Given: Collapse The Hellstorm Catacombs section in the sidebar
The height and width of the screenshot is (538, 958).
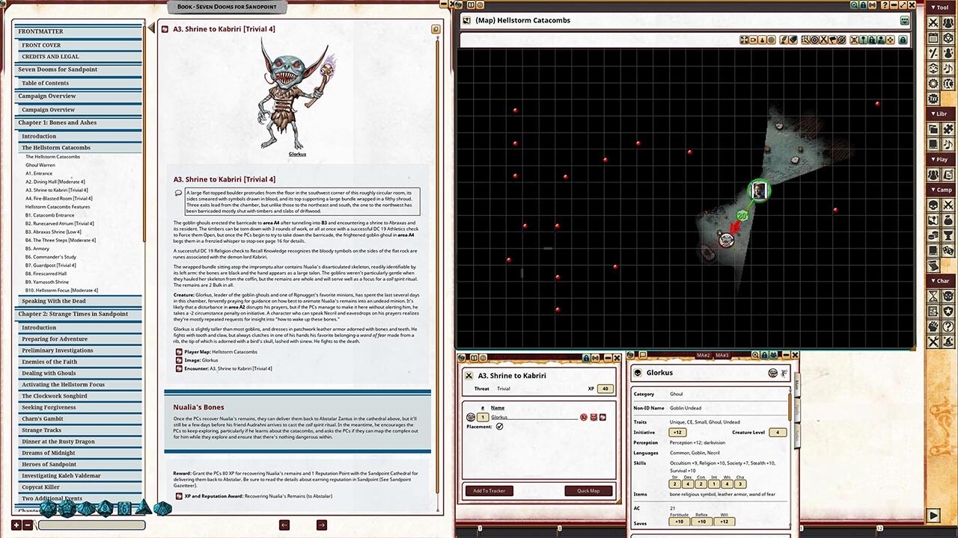Looking at the screenshot, I should [x=56, y=147].
